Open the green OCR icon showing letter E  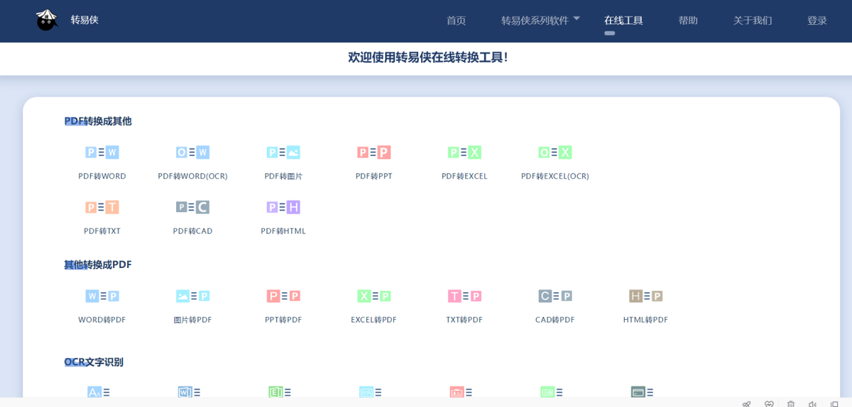pyautogui.click(x=280, y=391)
